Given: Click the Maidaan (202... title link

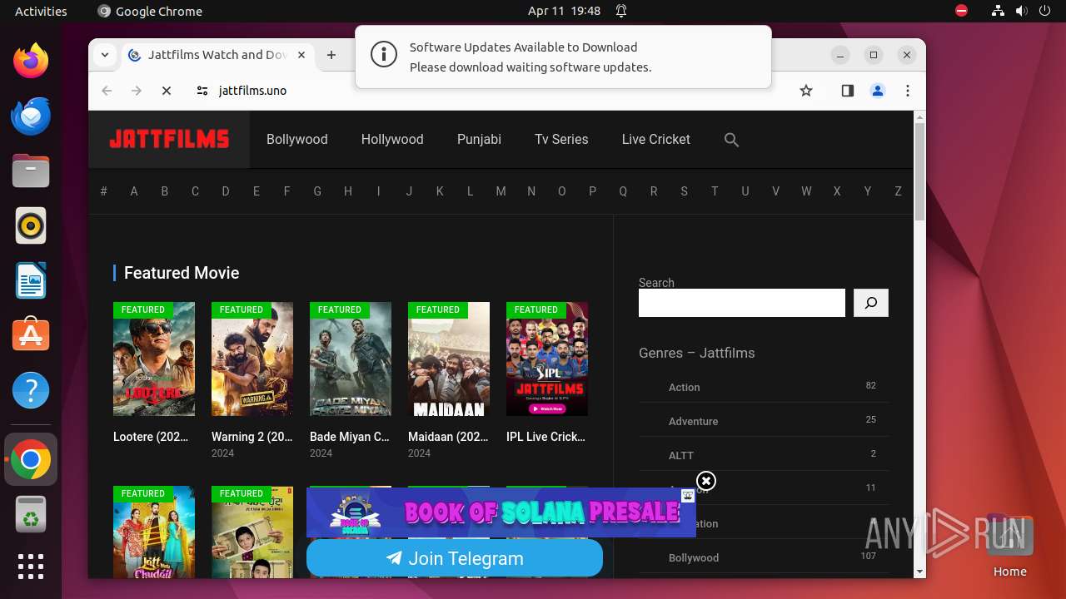Looking at the screenshot, I should (448, 437).
